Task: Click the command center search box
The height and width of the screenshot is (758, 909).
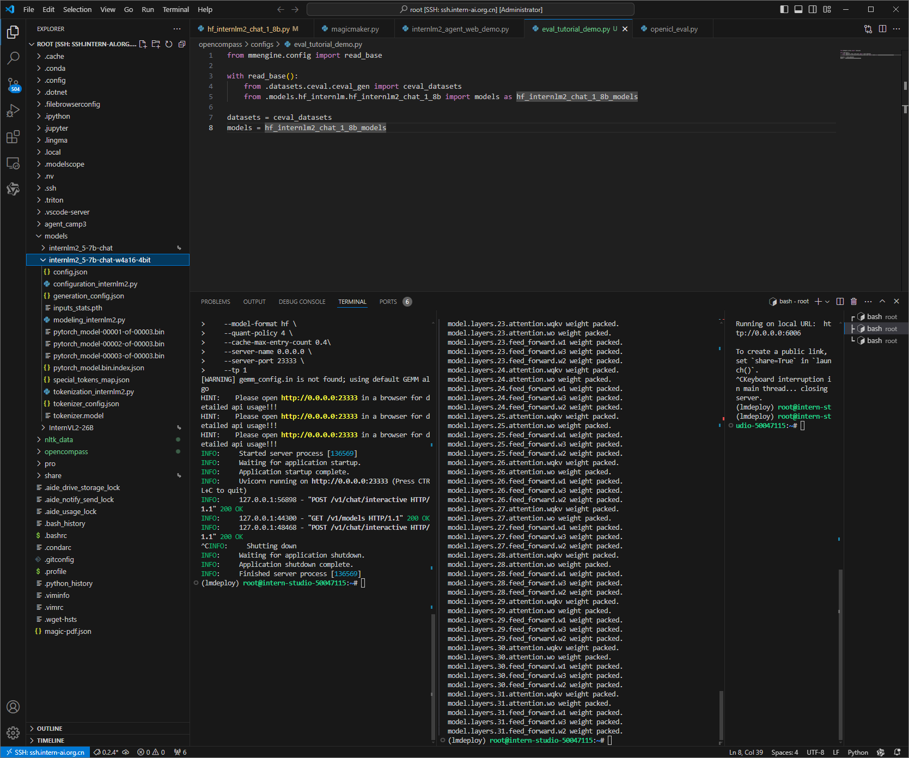Action: pos(471,9)
